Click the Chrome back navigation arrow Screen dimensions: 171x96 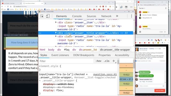(2, 6)
